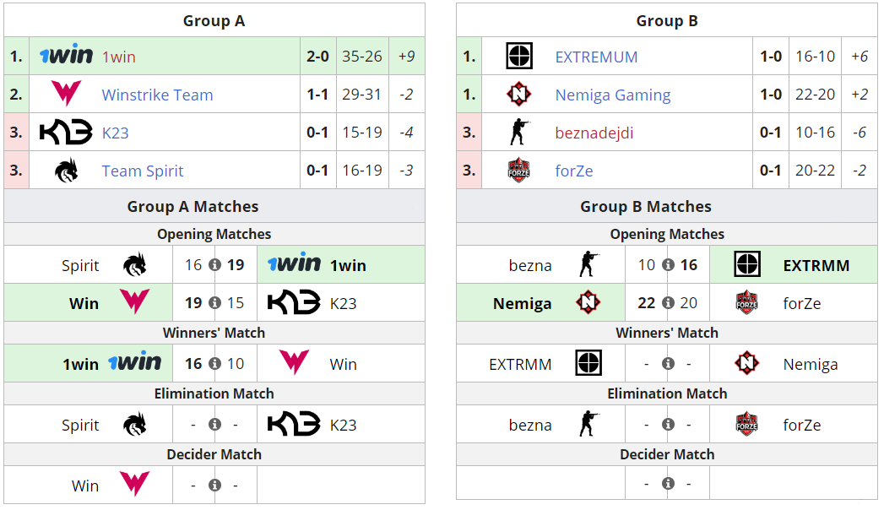Show info for Win vs K23 opening match
Screen dimensions: 884x510
(x=214, y=303)
